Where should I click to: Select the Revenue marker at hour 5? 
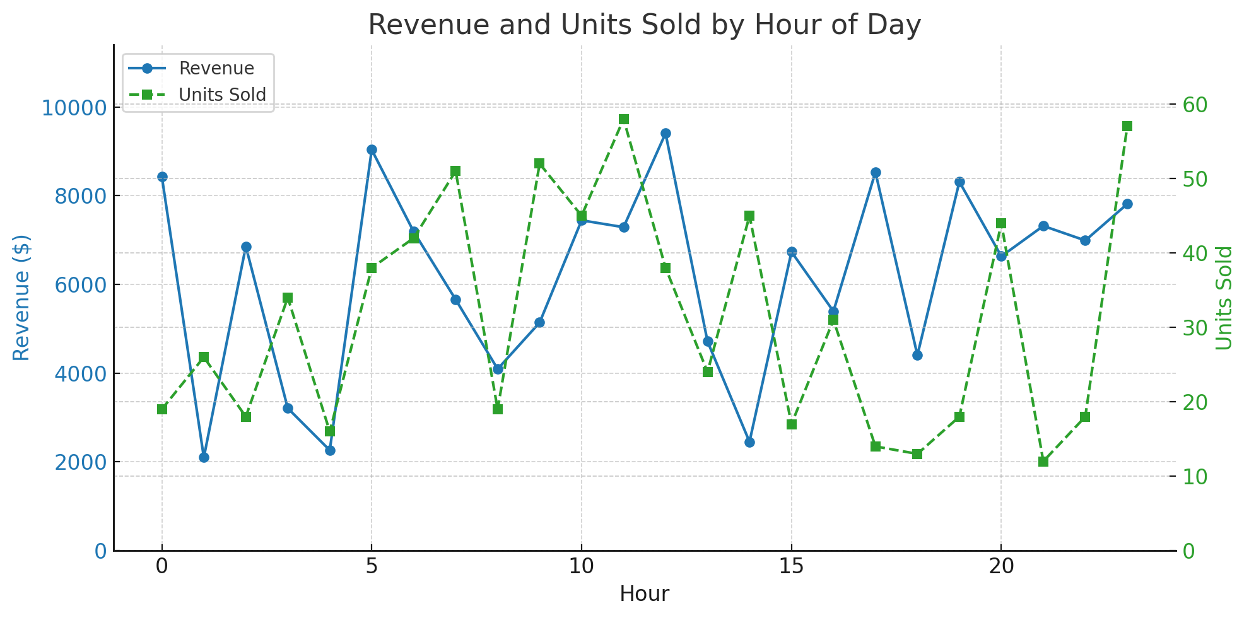pos(372,150)
